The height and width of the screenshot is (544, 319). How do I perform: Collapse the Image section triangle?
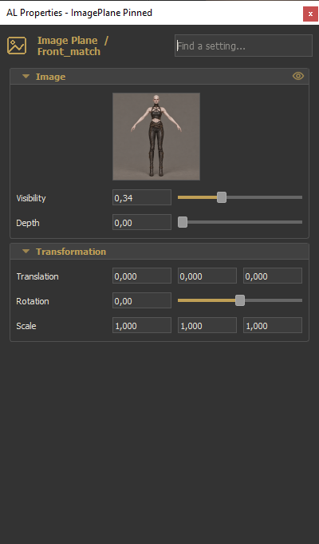(26, 77)
